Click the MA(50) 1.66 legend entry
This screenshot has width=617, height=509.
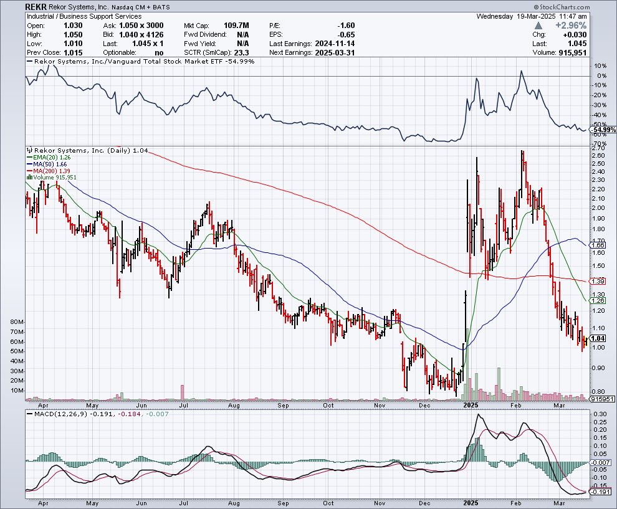[x=47, y=164]
